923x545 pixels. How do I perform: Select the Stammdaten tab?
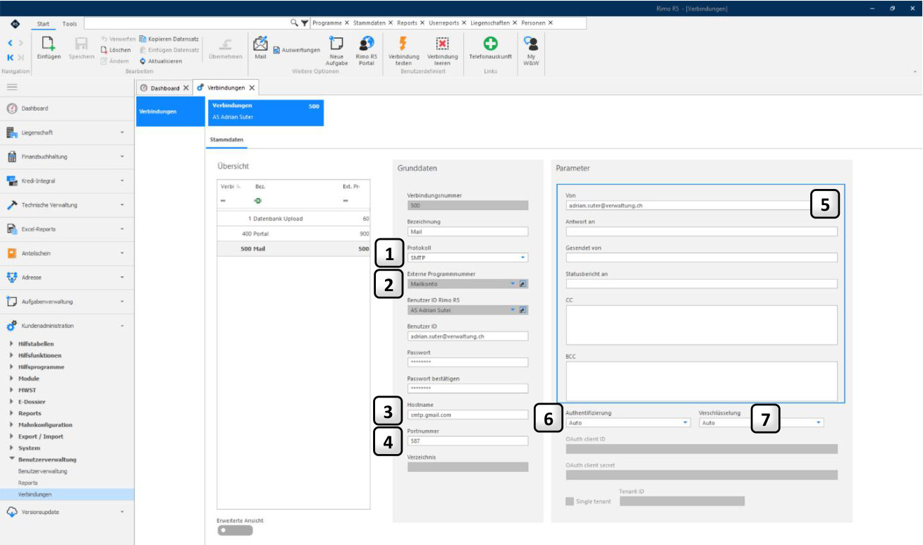pyautogui.click(x=227, y=140)
